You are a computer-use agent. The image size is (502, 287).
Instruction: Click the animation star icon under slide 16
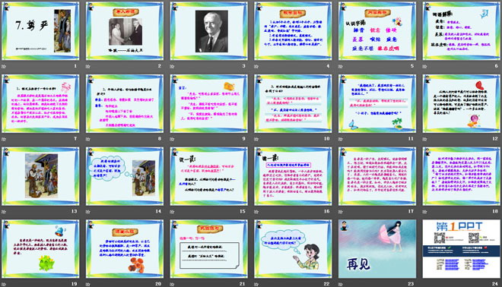coord(256,212)
